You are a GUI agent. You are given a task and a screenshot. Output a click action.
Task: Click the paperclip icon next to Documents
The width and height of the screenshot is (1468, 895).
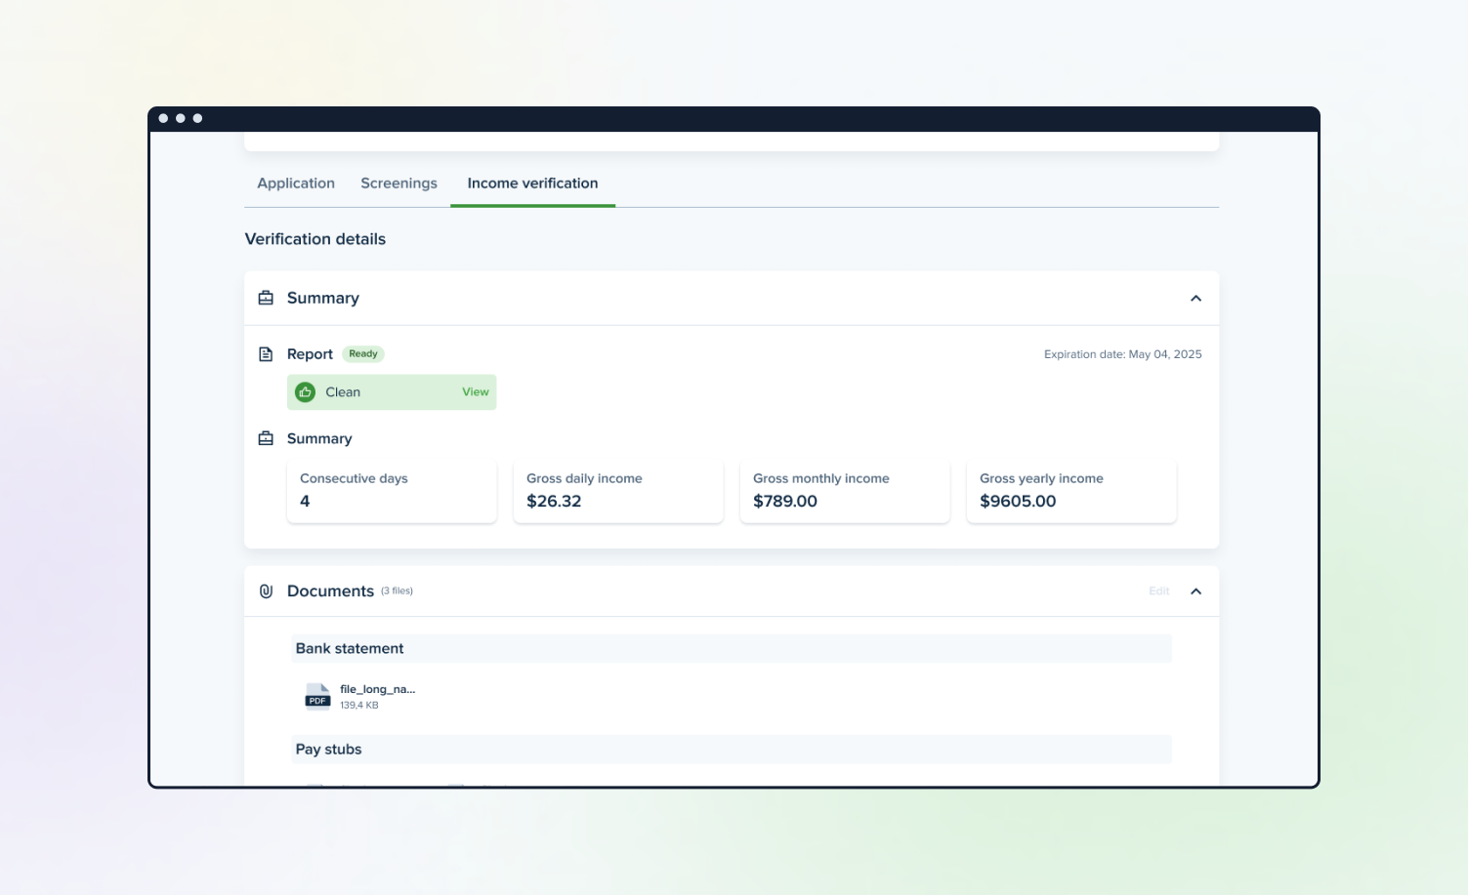(x=266, y=591)
